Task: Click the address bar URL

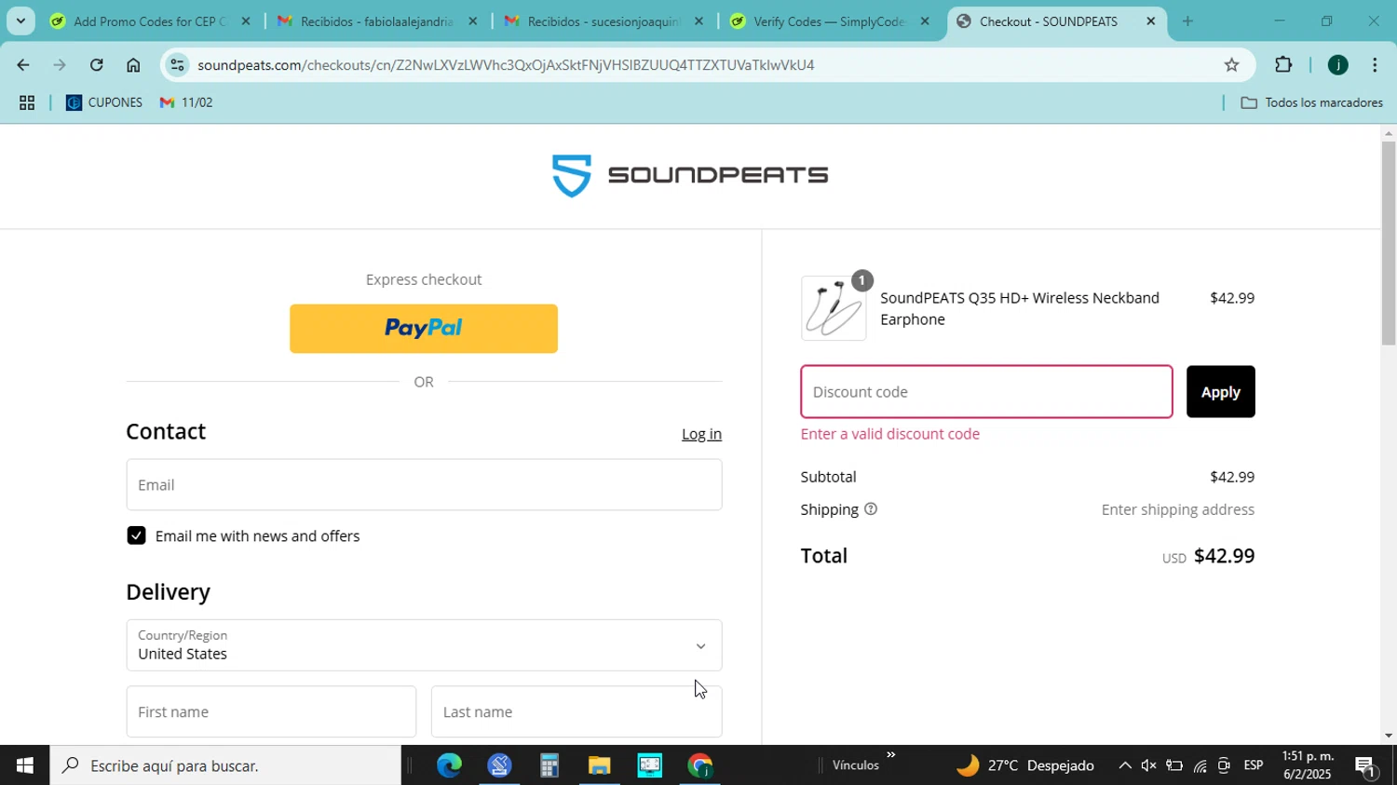Action: coord(506,65)
